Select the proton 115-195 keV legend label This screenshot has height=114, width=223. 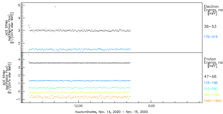(211, 83)
